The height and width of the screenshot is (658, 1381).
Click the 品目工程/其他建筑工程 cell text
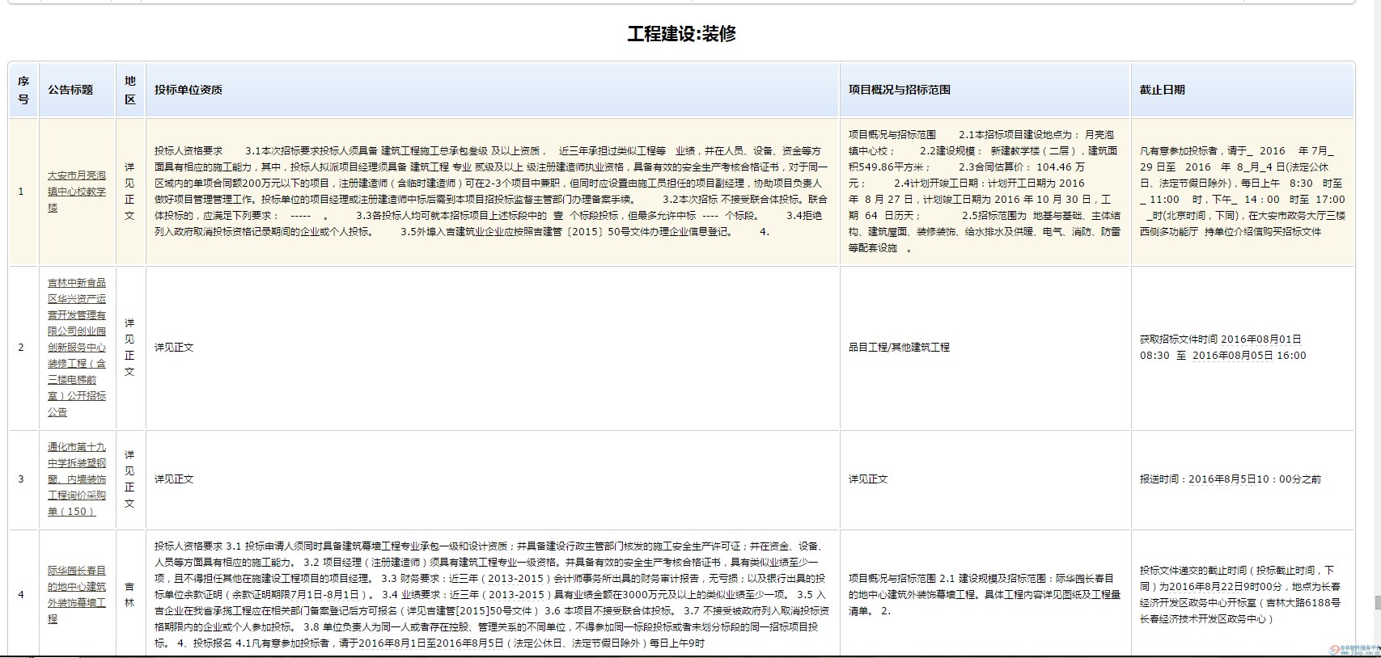pyautogui.click(x=899, y=347)
